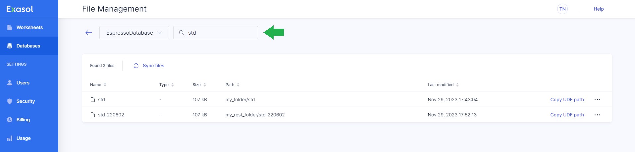Open the Billing sidebar item
635x152 pixels.
[x=23, y=120]
